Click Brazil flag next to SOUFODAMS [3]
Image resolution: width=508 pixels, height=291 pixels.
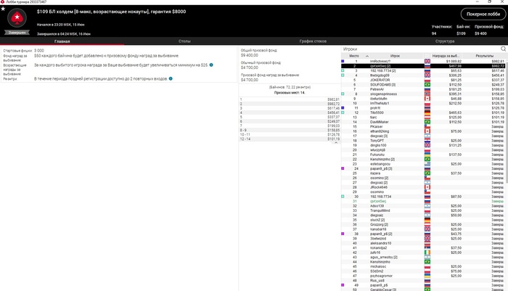click(427, 85)
